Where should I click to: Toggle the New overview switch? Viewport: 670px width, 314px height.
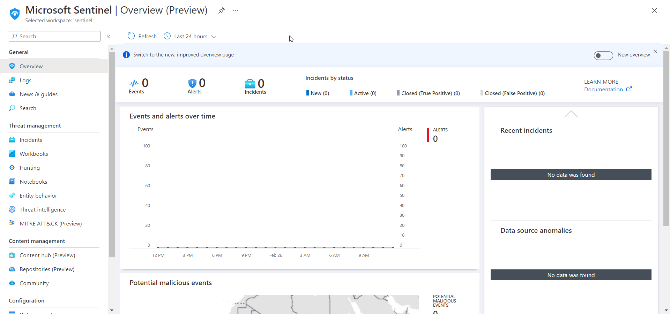click(603, 55)
